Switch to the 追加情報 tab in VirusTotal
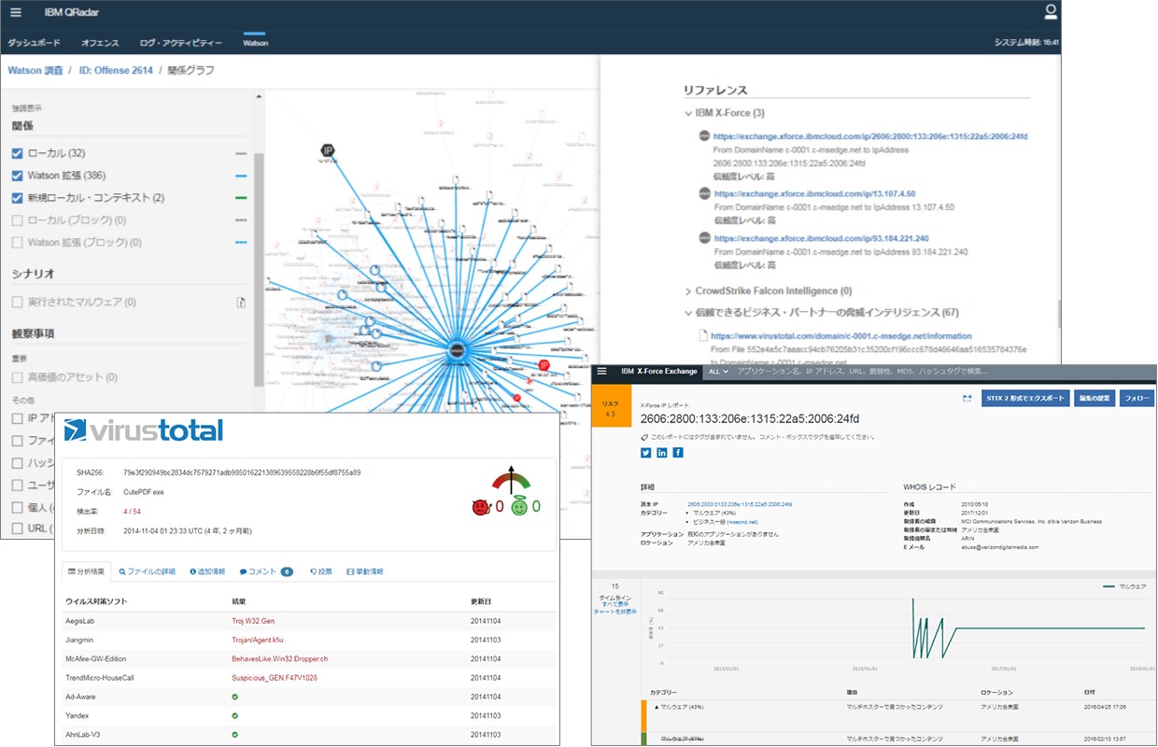Screen dimensions: 1158x747 (207, 571)
